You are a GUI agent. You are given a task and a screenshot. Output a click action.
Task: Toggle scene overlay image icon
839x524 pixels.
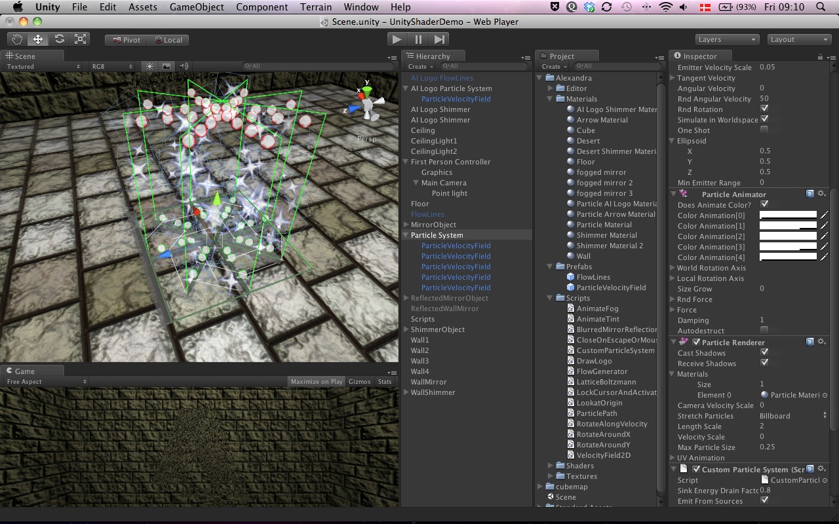(x=166, y=66)
